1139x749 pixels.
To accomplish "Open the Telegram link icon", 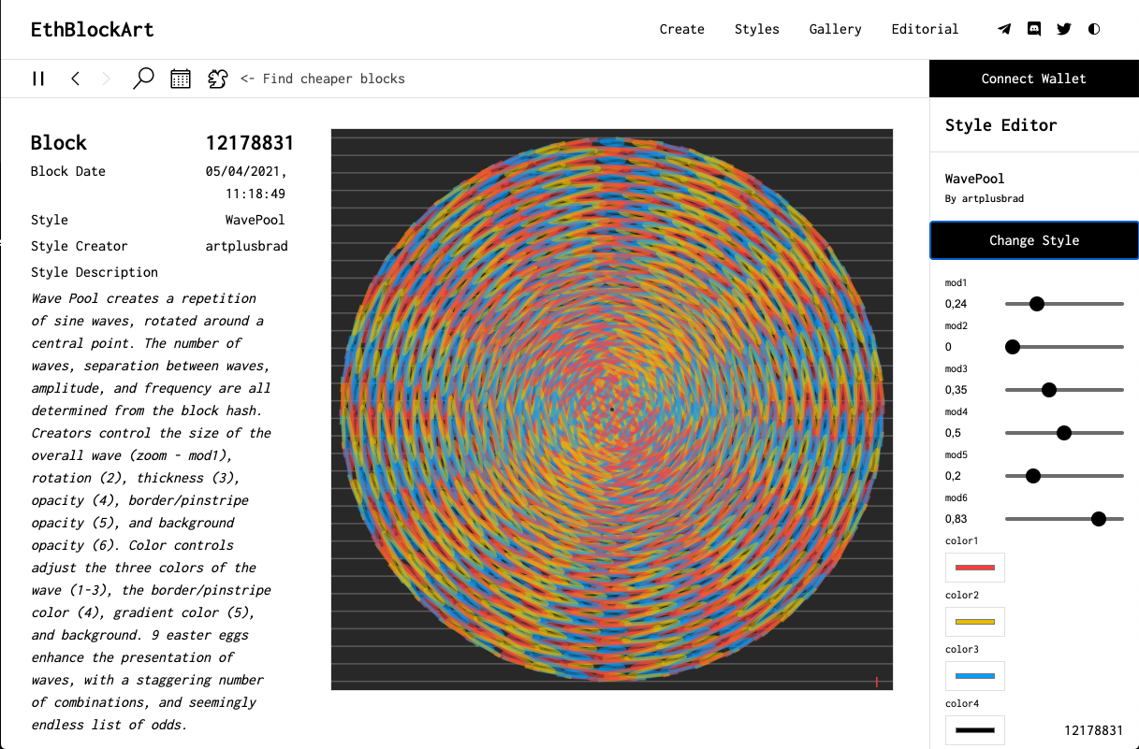I will click(x=1004, y=29).
